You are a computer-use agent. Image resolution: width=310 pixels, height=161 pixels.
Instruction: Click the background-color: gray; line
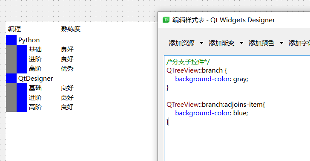point(212,79)
